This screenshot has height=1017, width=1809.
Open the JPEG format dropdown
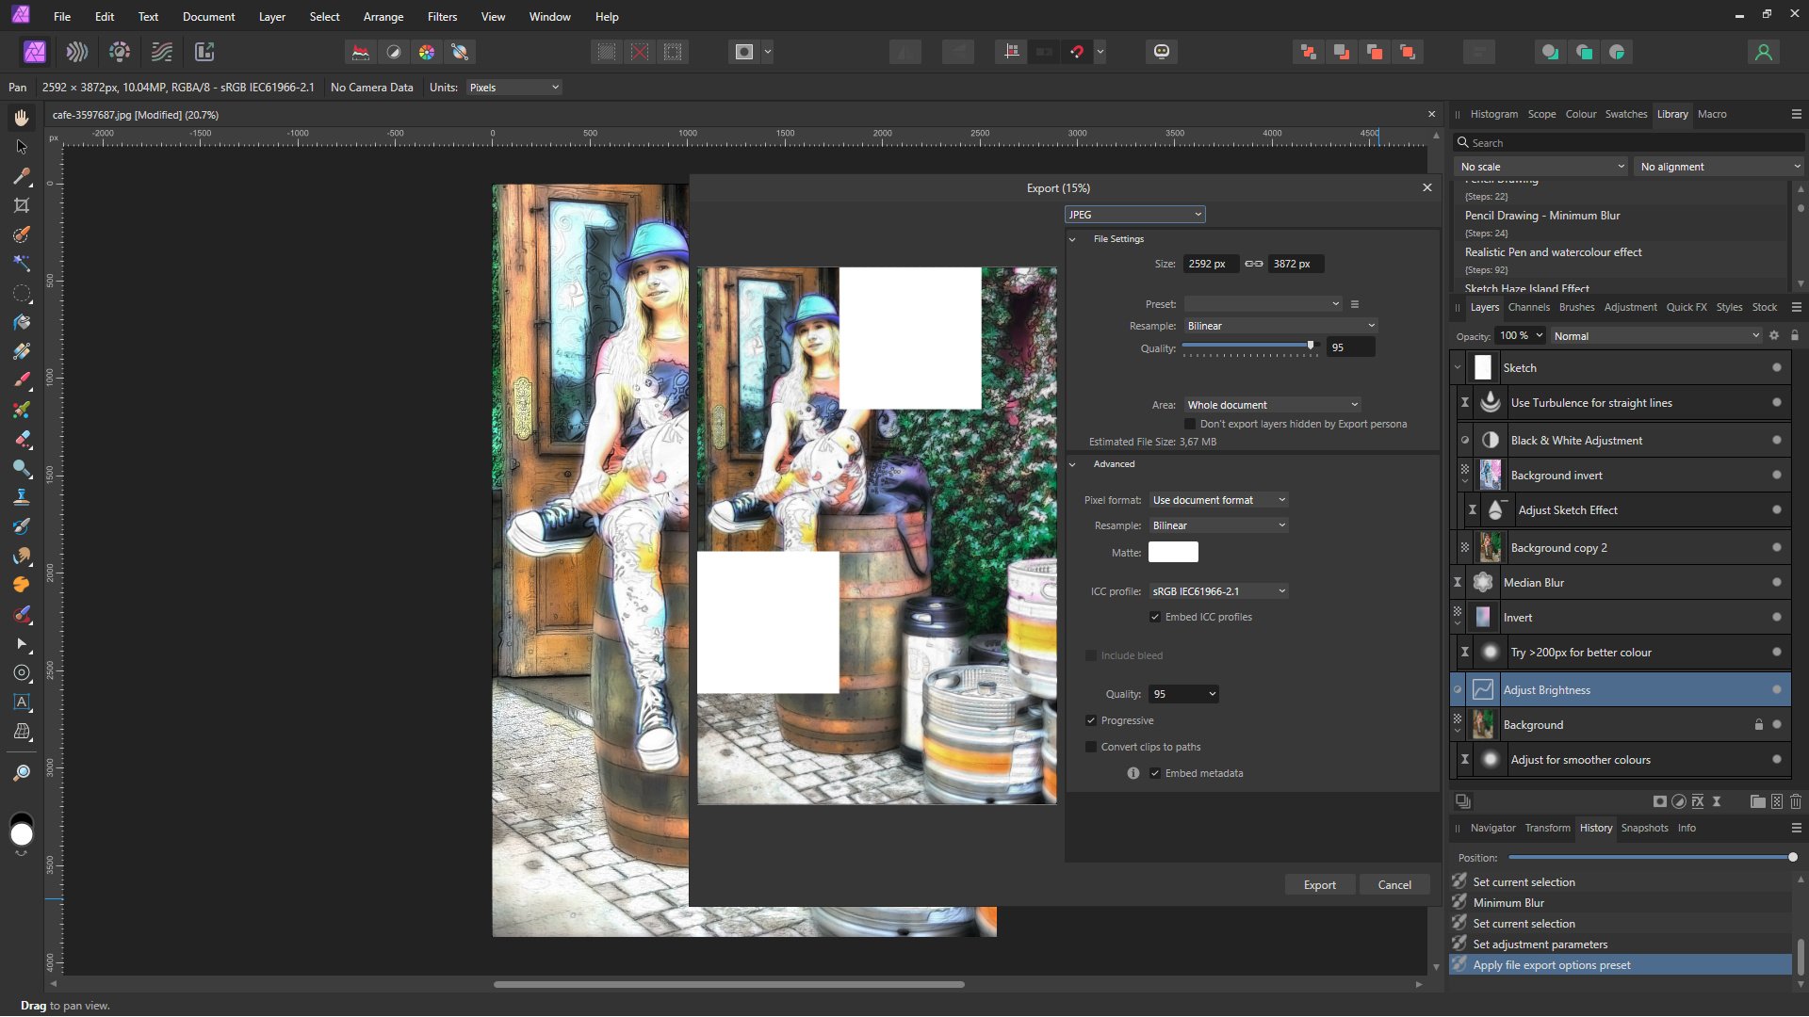click(1134, 215)
